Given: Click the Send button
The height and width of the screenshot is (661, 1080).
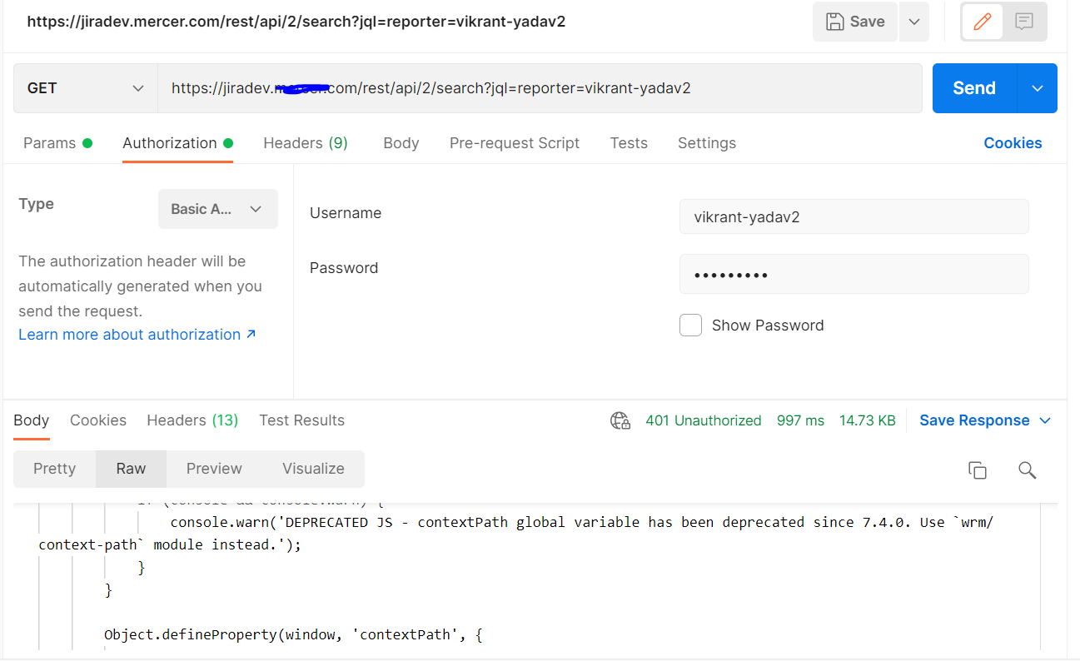Looking at the screenshot, I should [973, 87].
